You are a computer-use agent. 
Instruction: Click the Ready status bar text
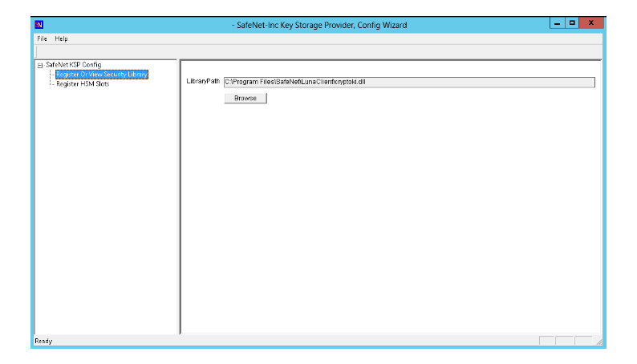(43, 341)
